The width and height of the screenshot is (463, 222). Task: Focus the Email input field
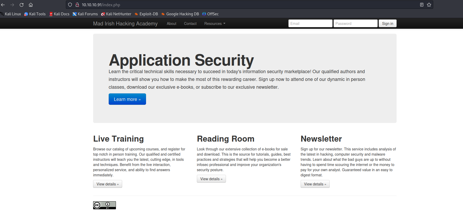point(310,23)
